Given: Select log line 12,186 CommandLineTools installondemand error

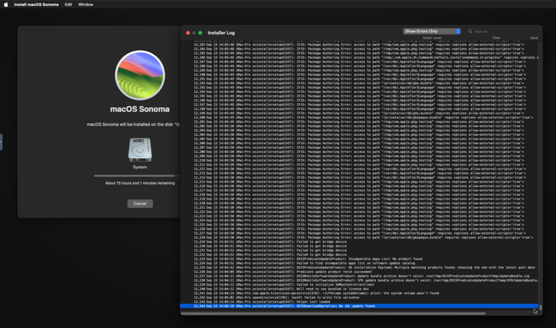Looking at the screenshot, I should coord(359,57).
